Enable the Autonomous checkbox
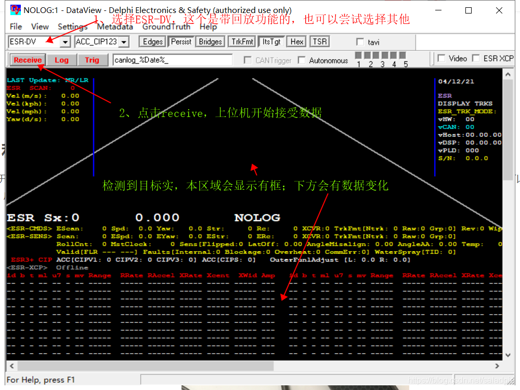This screenshot has height=390, width=520. (x=302, y=60)
